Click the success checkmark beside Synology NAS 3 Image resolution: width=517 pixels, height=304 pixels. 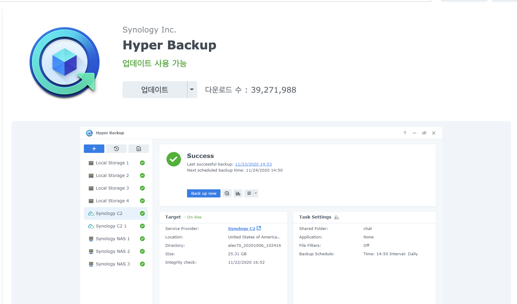coord(142,264)
